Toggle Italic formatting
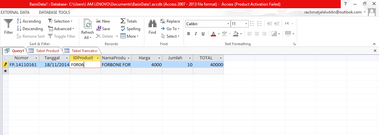The image size is (379, 135). (196, 34)
